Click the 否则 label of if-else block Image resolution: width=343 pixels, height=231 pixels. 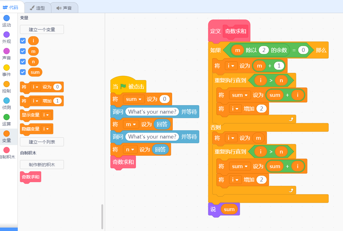(x=215, y=127)
